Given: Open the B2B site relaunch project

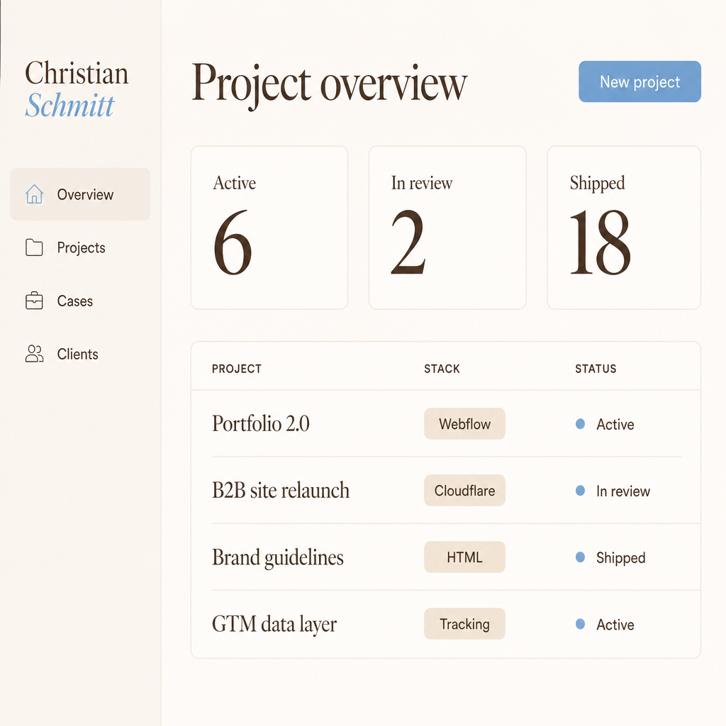Looking at the screenshot, I should click(x=281, y=491).
